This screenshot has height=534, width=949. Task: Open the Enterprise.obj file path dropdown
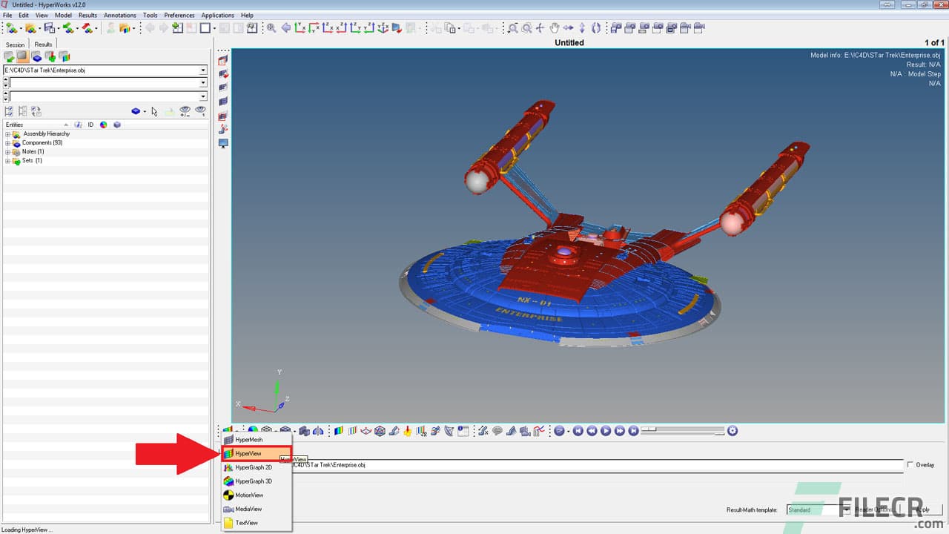click(203, 70)
